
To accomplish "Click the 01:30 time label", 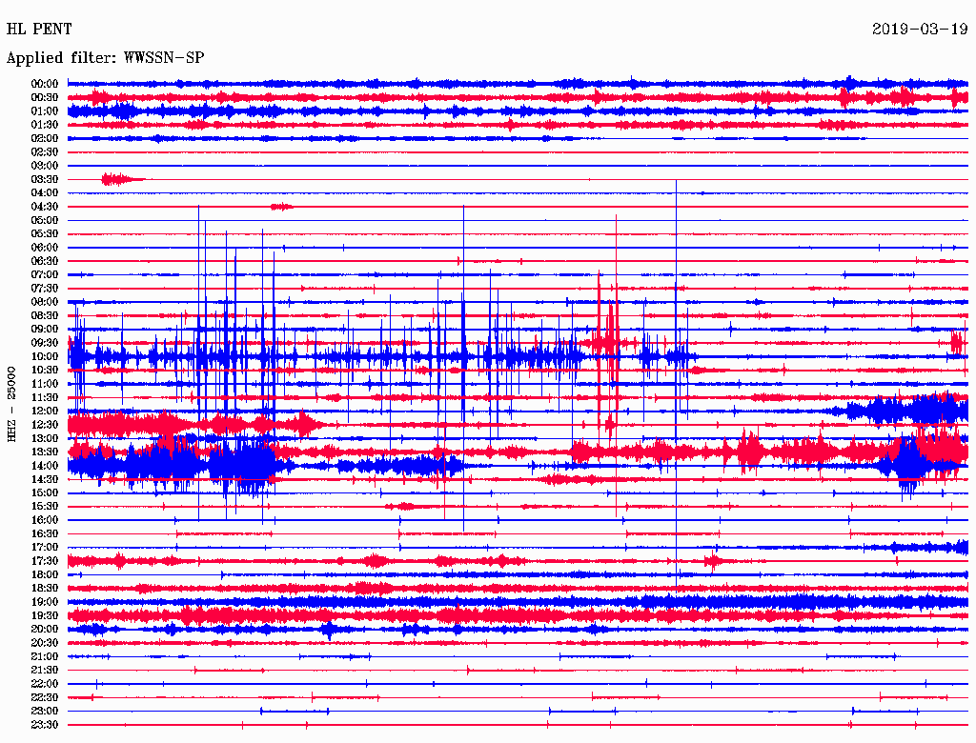I will point(45,125).
